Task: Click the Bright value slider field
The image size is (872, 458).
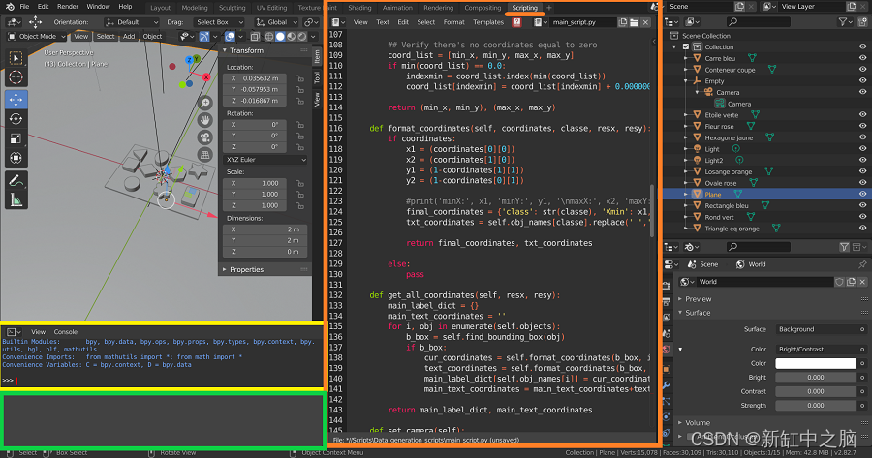Action: (815, 378)
